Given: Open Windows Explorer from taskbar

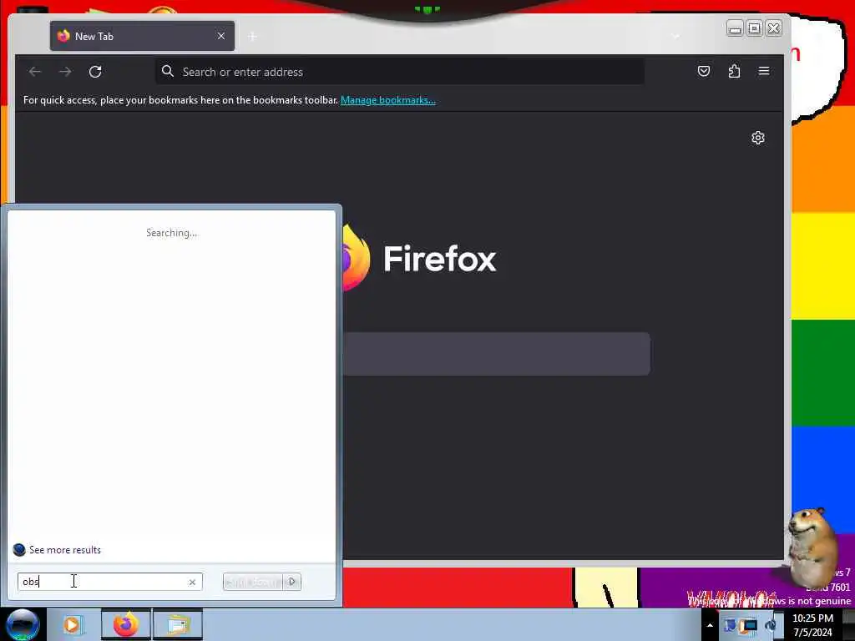Looking at the screenshot, I should (x=178, y=624).
